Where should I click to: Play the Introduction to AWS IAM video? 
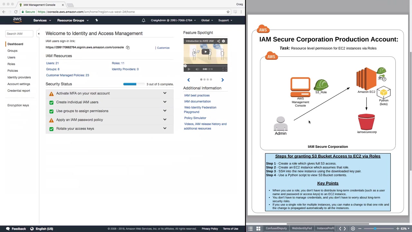pyautogui.click(x=205, y=52)
